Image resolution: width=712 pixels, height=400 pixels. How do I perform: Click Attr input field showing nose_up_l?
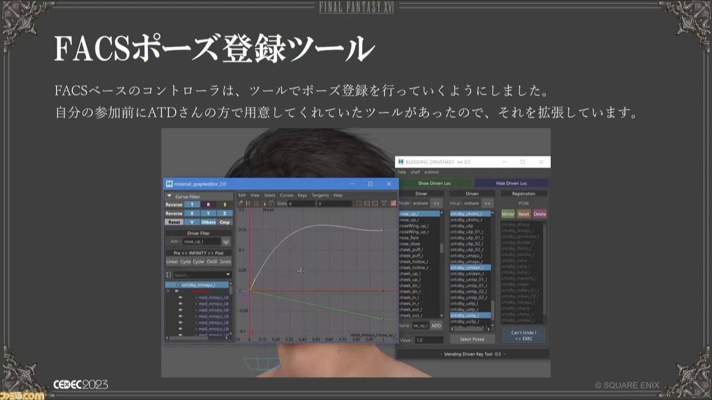(201, 242)
